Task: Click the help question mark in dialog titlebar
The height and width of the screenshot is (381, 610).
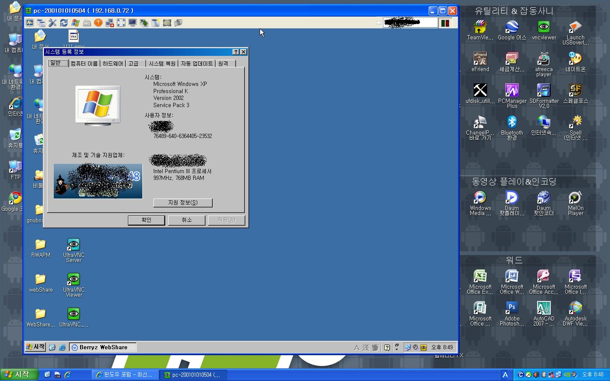Action: click(236, 52)
